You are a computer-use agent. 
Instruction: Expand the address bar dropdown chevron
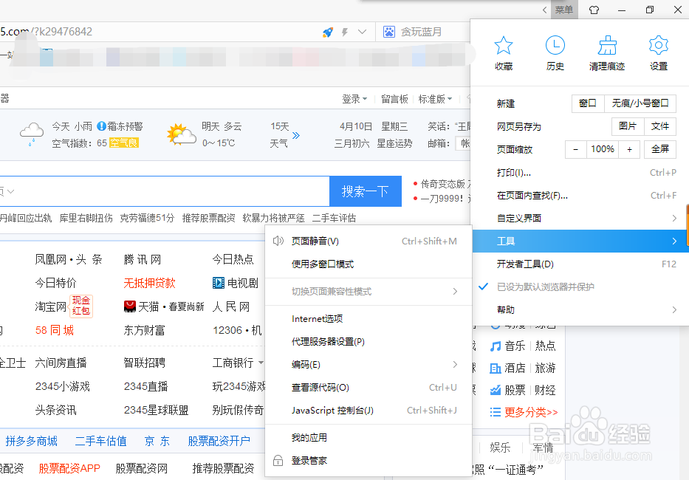(x=362, y=32)
